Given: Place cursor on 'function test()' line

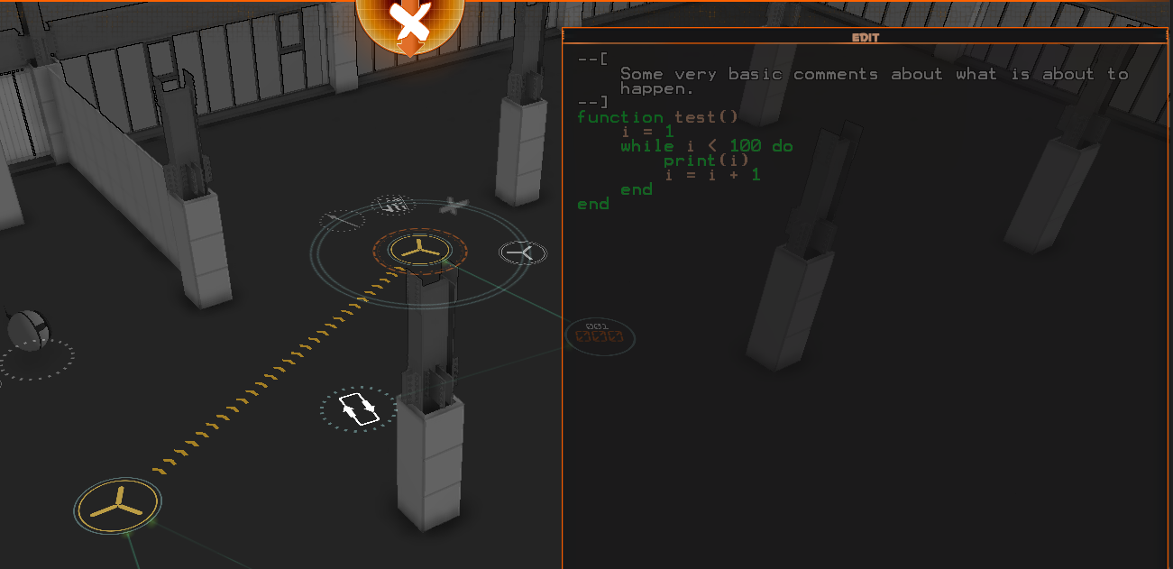Looking at the screenshot, I should 657,117.
